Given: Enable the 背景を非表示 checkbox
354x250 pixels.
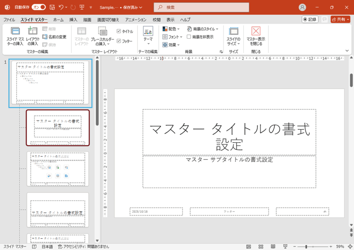Looking at the screenshot, I should click(x=189, y=37).
